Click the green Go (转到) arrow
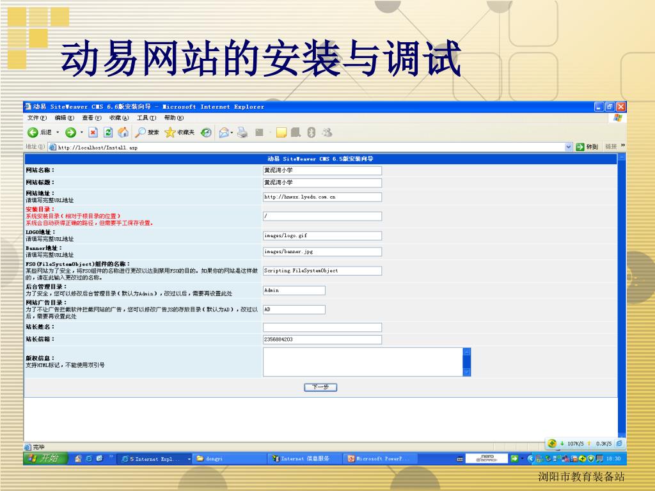This screenshot has width=655, height=491. point(580,146)
